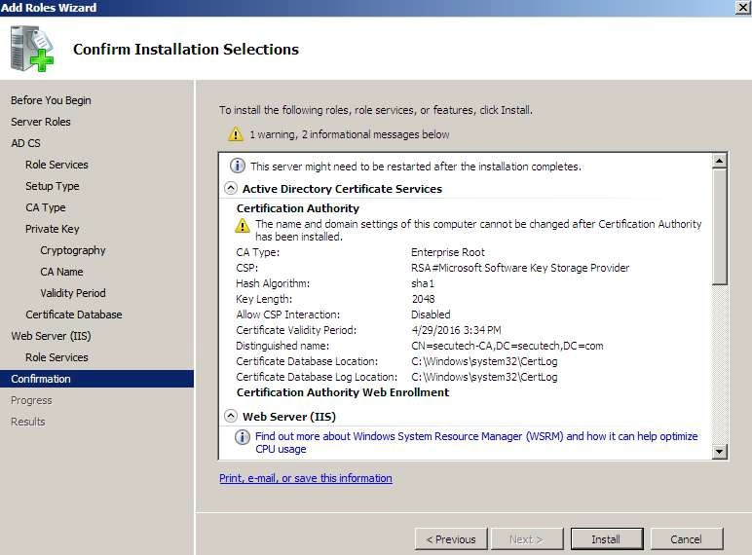Go to Setup Type step
The width and height of the screenshot is (752, 555).
point(53,186)
